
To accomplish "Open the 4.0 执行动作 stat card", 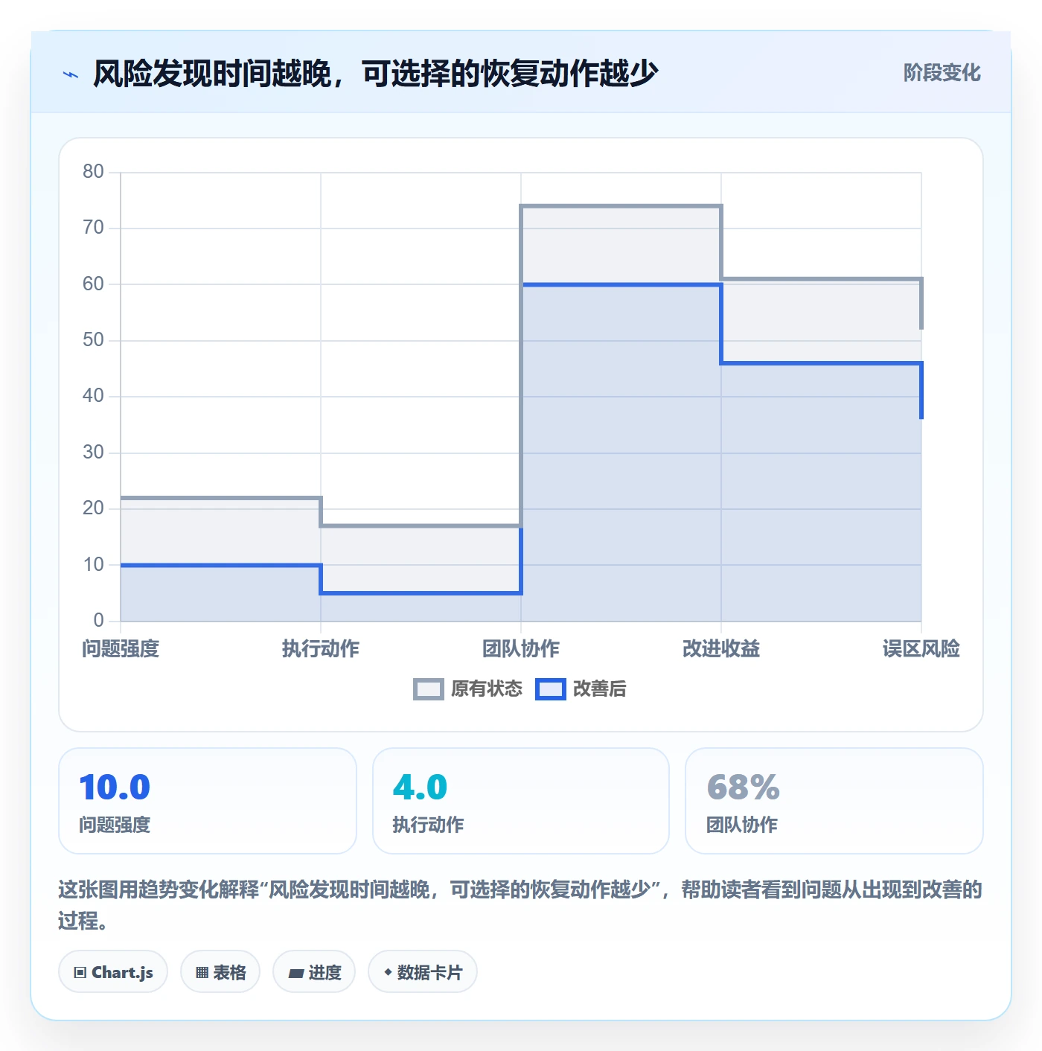I will [x=521, y=801].
